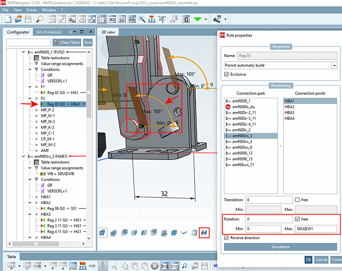Uncheck the Exclusive checkbox
342x271 pixels.
pyautogui.click(x=227, y=74)
